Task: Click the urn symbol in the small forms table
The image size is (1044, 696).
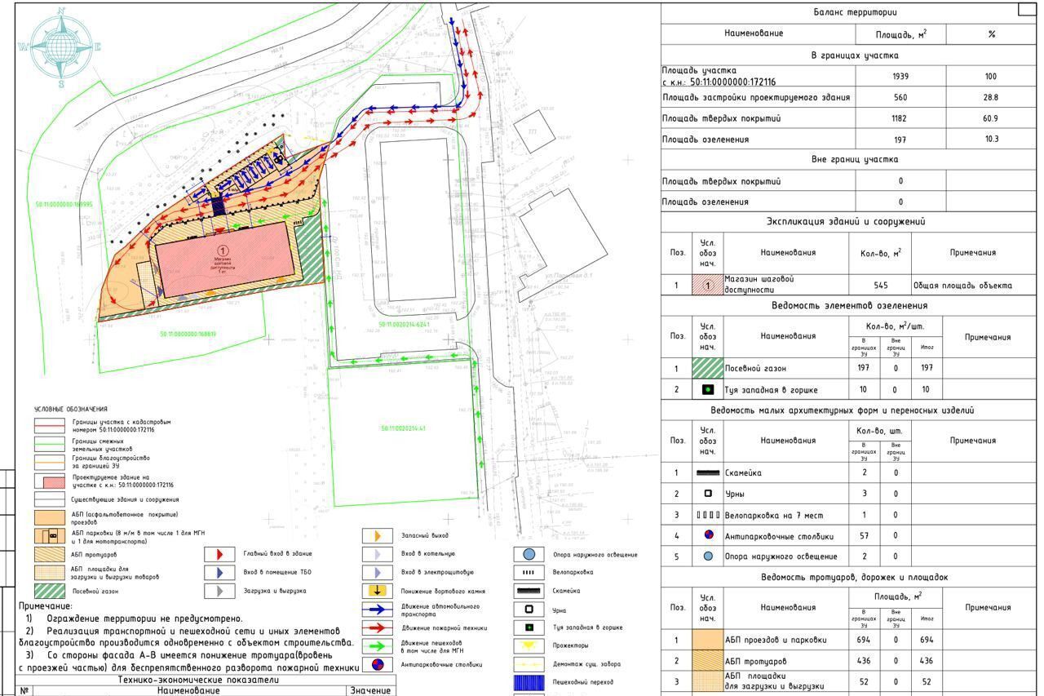Action: tap(707, 494)
